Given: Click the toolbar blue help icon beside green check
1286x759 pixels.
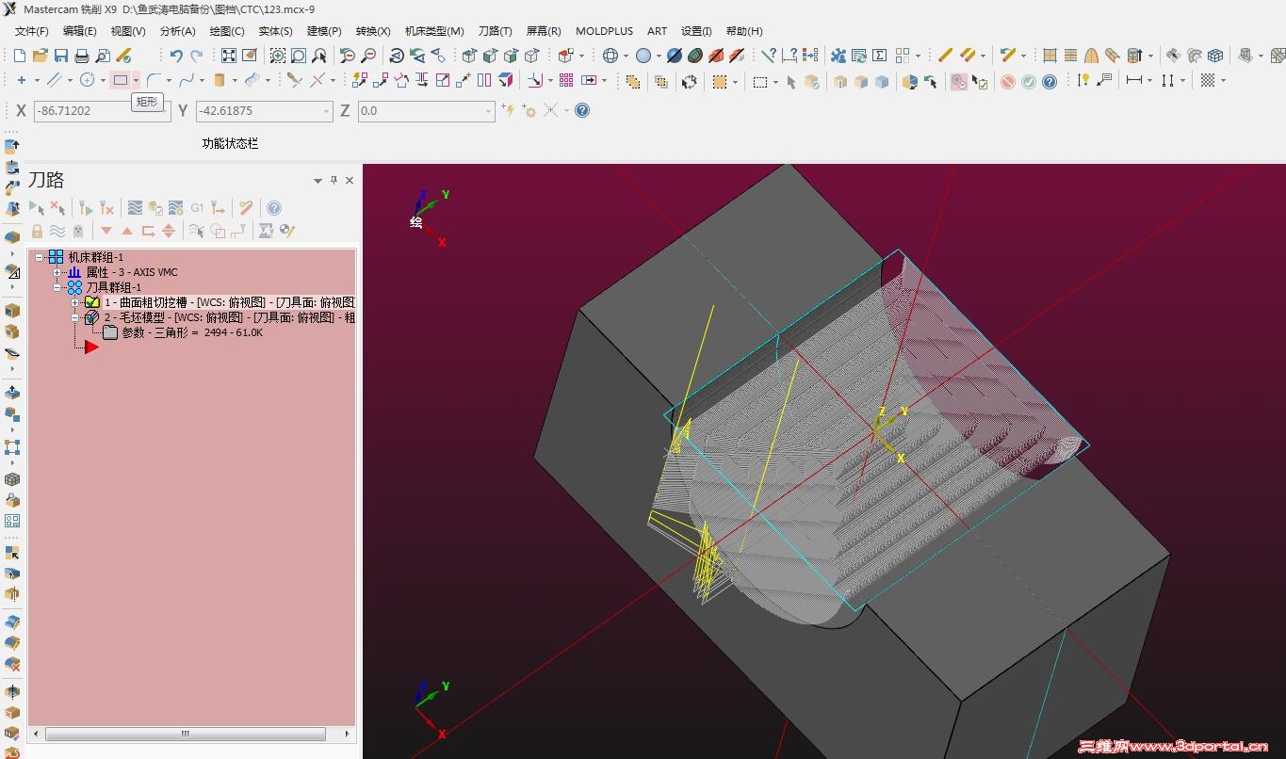Looking at the screenshot, I should pos(1050,82).
